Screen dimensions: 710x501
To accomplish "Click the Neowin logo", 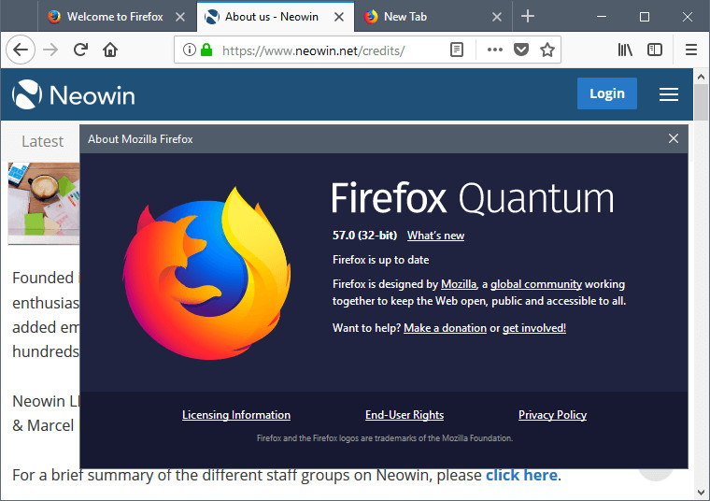I will (x=74, y=94).
